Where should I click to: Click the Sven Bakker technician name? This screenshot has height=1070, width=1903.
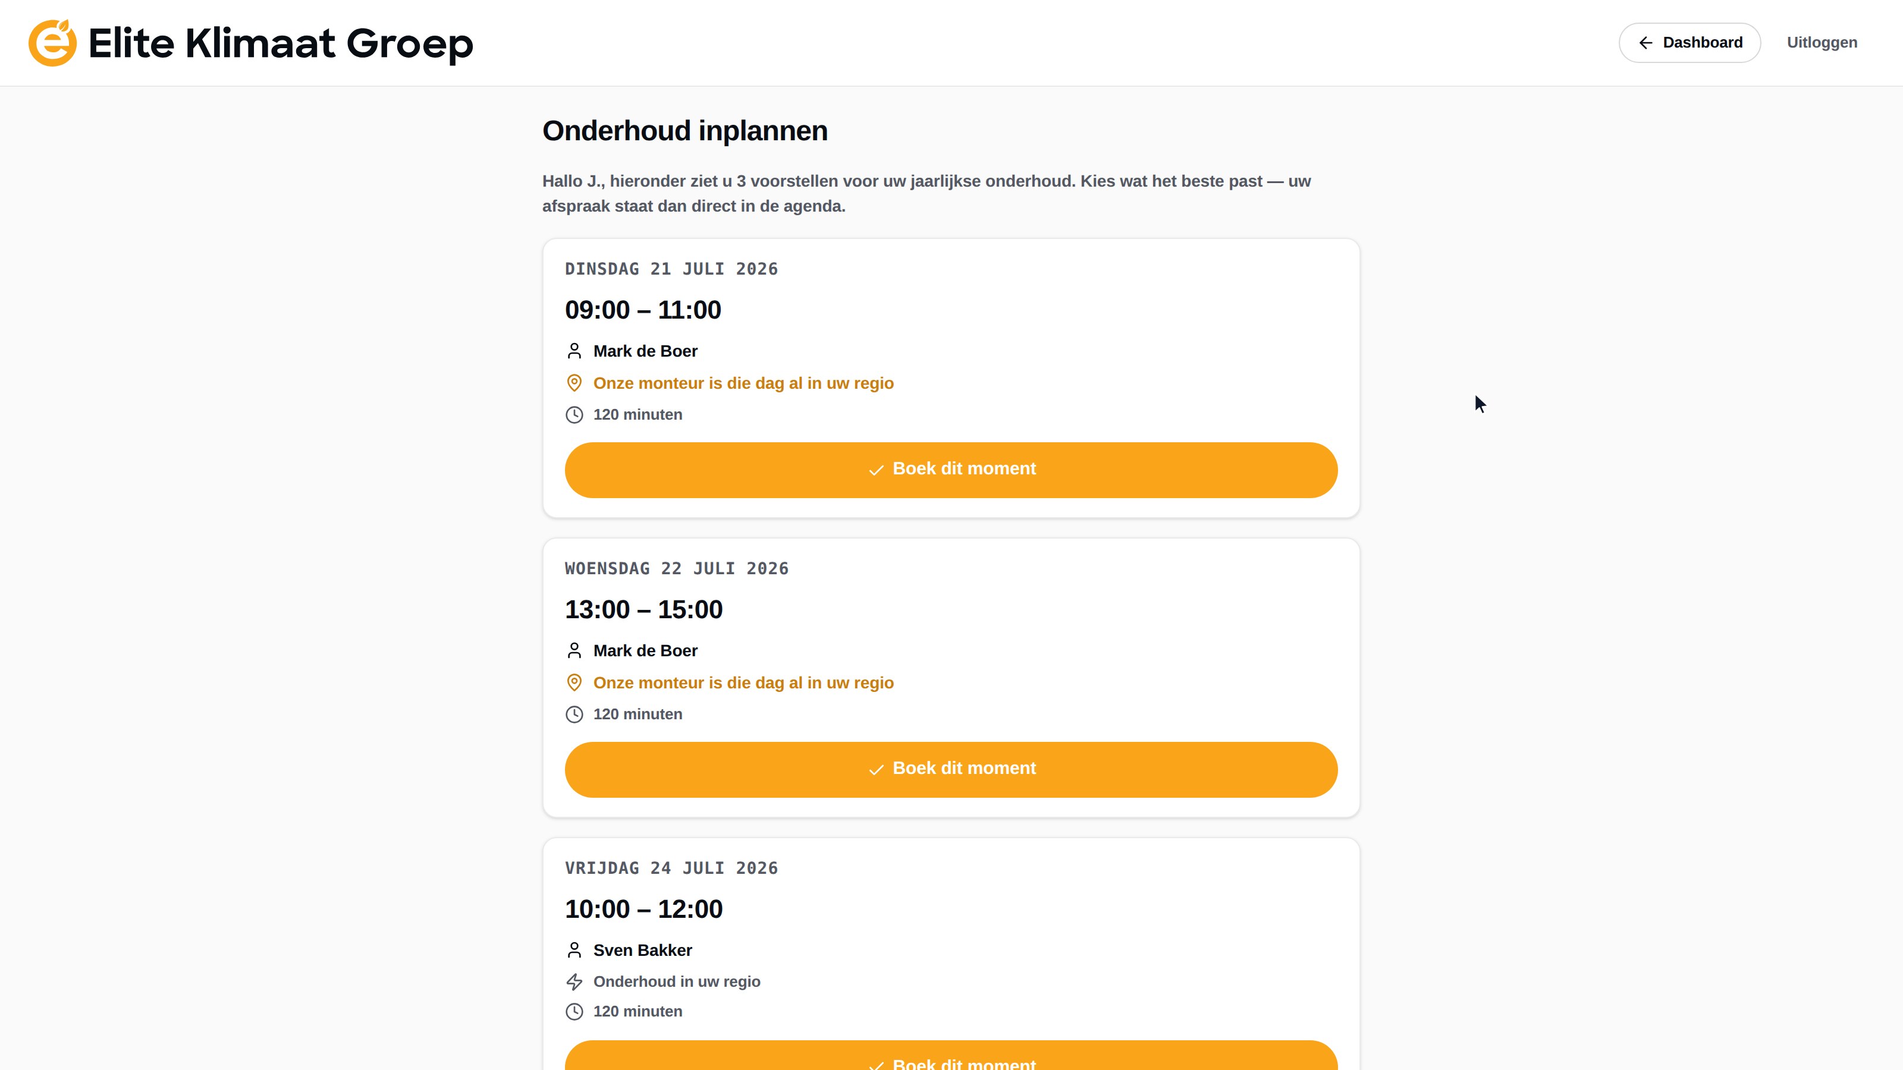coord(642,951)
